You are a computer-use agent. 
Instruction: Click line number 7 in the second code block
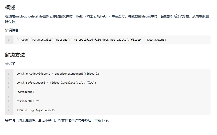point(9,101)
